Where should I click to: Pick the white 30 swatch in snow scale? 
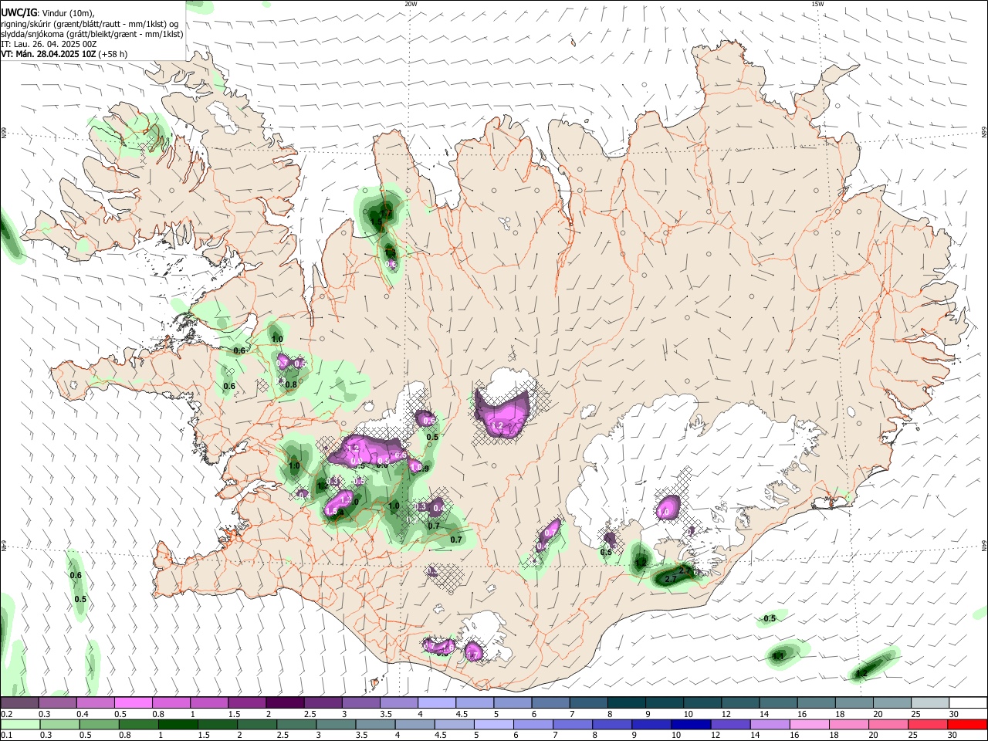click(x=967, y=702)
